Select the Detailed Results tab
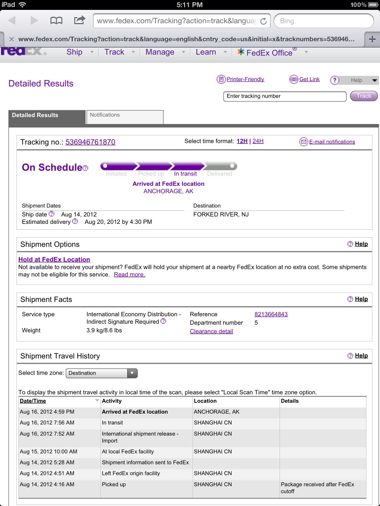The image size is (380, 506). (47, 117)
